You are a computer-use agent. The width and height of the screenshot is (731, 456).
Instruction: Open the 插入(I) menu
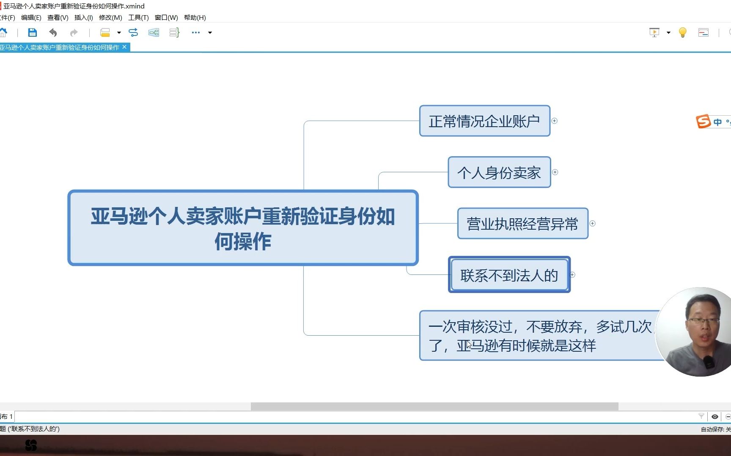click(x=84, y=17)
